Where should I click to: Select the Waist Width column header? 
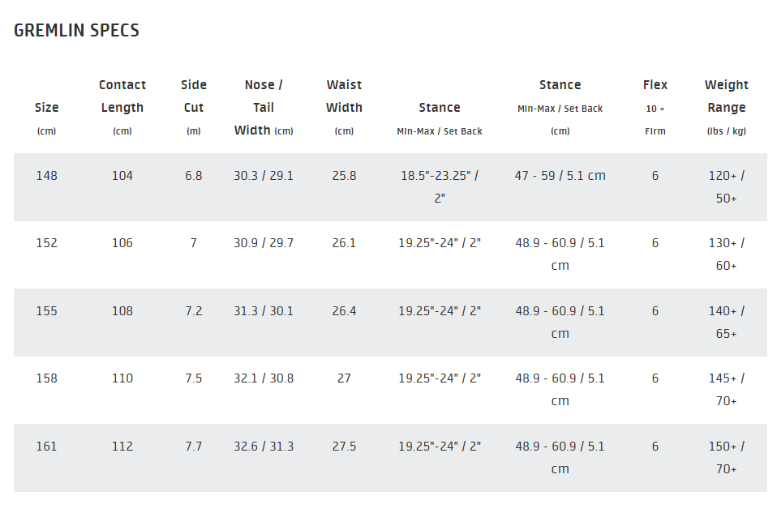click(x=345, y=108)
